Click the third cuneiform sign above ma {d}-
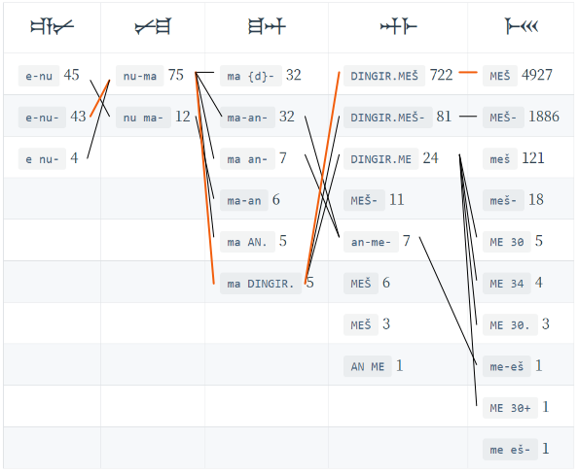This screenshot has width=578, height=474. 267,26
